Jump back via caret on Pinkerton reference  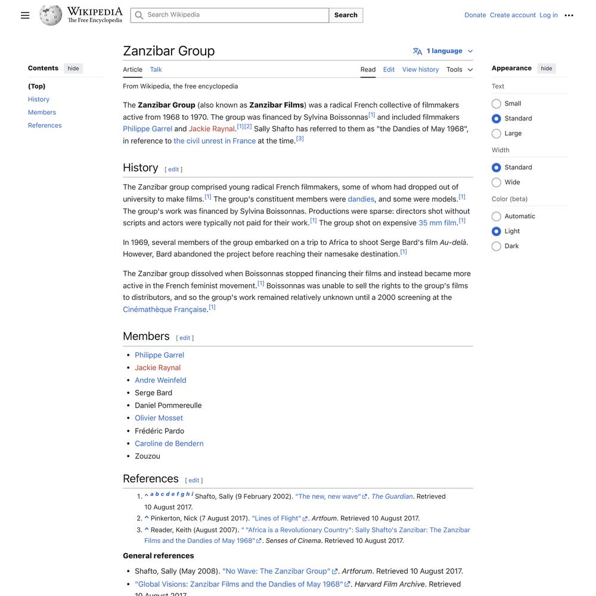pyautogui.click(x=147, y=518)
